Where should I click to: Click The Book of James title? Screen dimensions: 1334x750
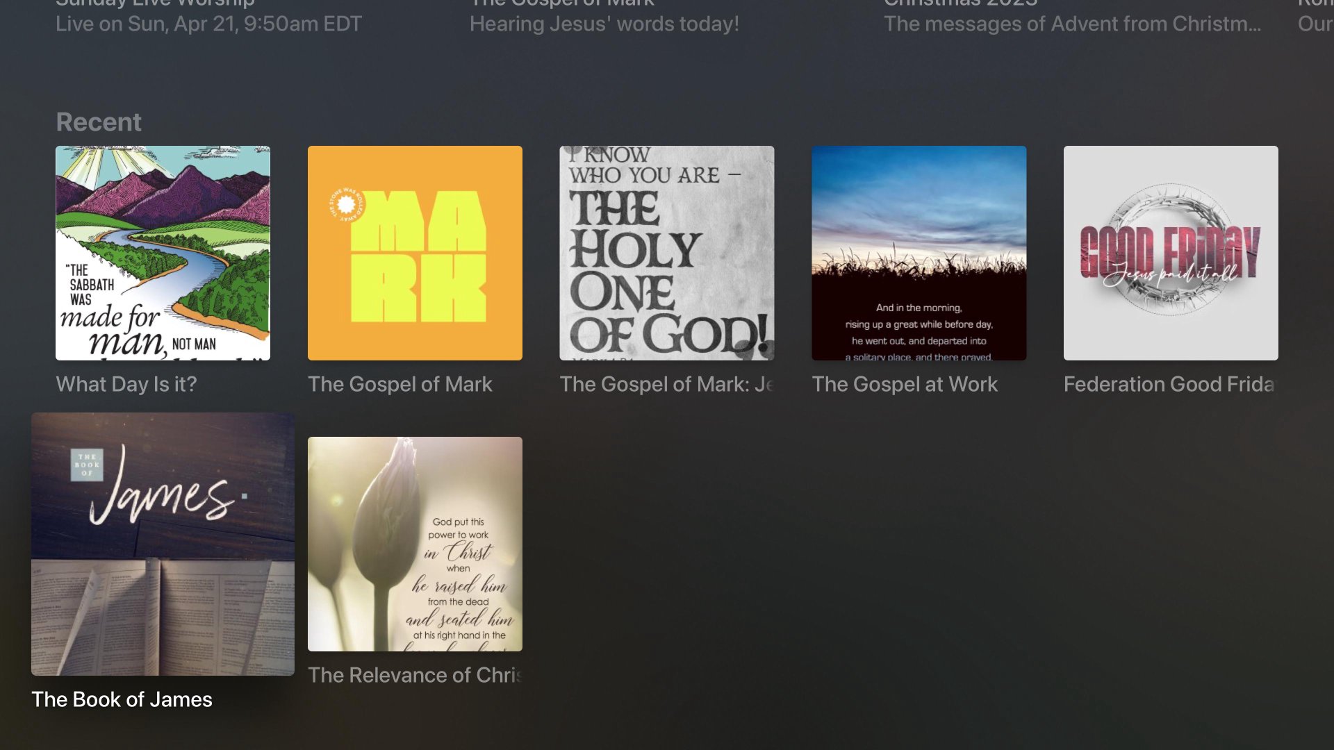[x=122, y=699]
